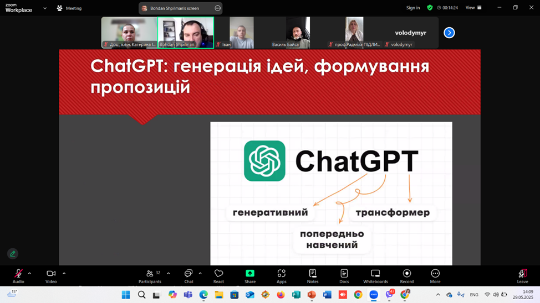540x303 pixels.
Task: Click the meeting timer 00:14:24
Action: tap(448, 8)
